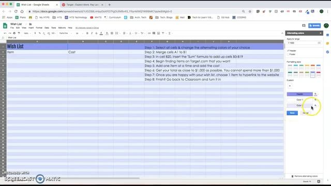Click Remove alternating colors
Image resolution: width=331 pixels, height=186 pixels.
[305, 176]
